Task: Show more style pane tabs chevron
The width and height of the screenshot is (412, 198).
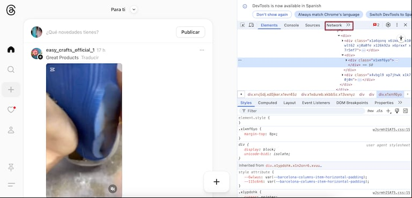Action: [x=400, y=103]
